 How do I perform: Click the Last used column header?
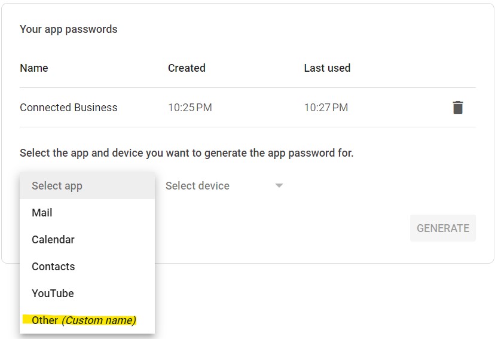click(327, 68)
